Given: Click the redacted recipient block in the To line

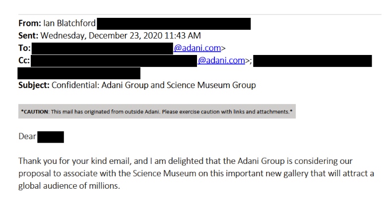Looking at the screenshot, I should 102,48.
